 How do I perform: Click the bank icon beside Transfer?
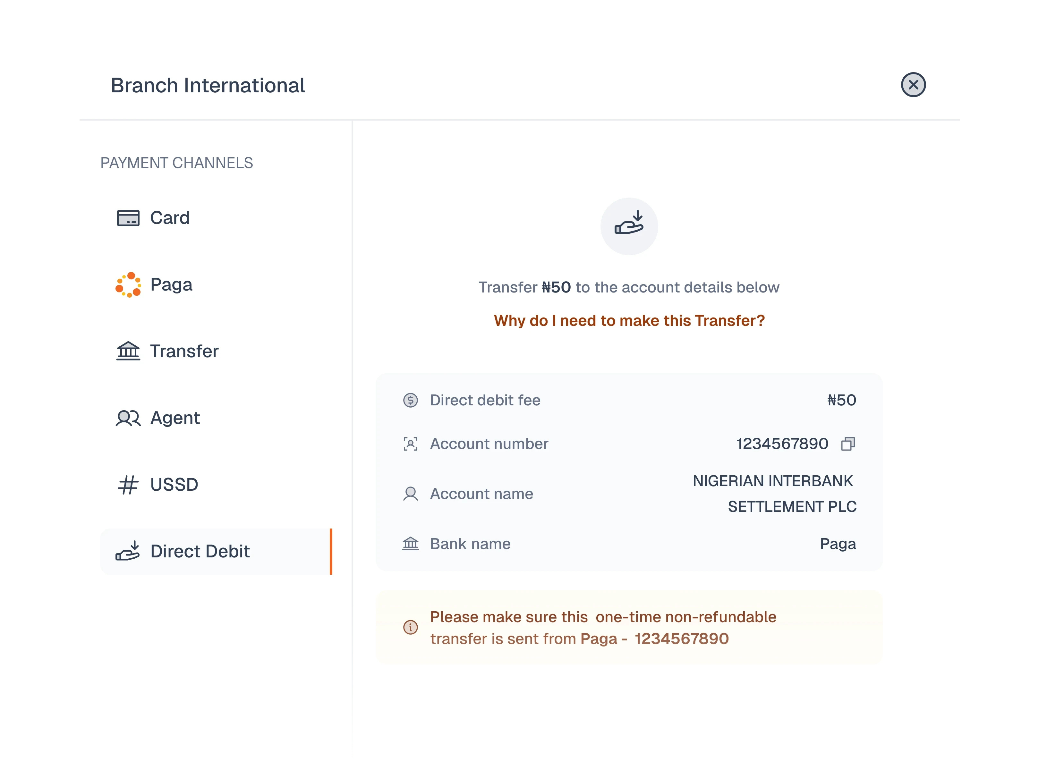(128, 351)
